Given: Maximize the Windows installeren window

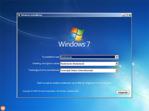Looking at the screenshot, I should coord(126,15).
